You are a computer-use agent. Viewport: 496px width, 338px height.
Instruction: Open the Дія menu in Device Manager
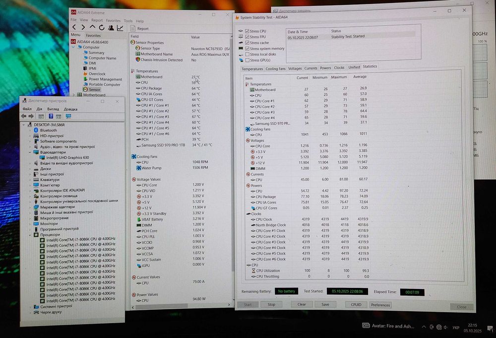point(39,109)
